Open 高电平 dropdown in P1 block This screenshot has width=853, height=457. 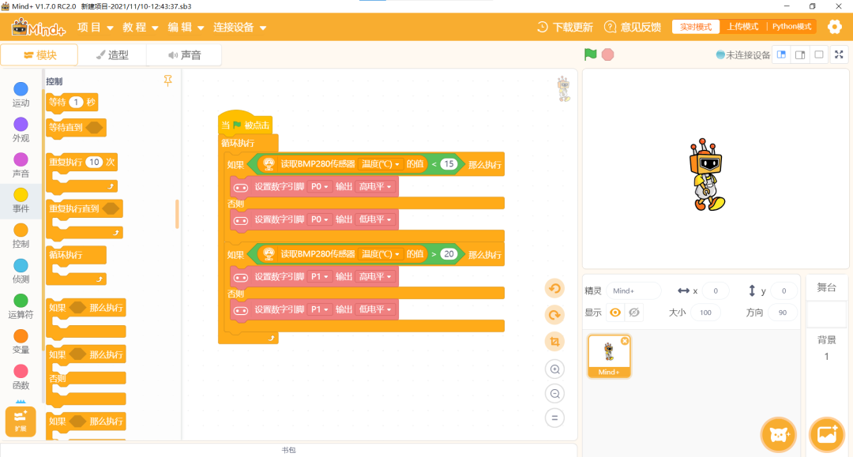(374, 276)
